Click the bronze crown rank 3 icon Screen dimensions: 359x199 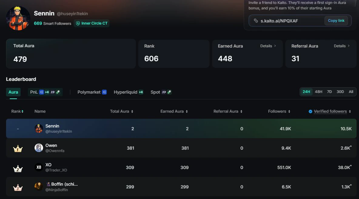[x=18, y=188]
